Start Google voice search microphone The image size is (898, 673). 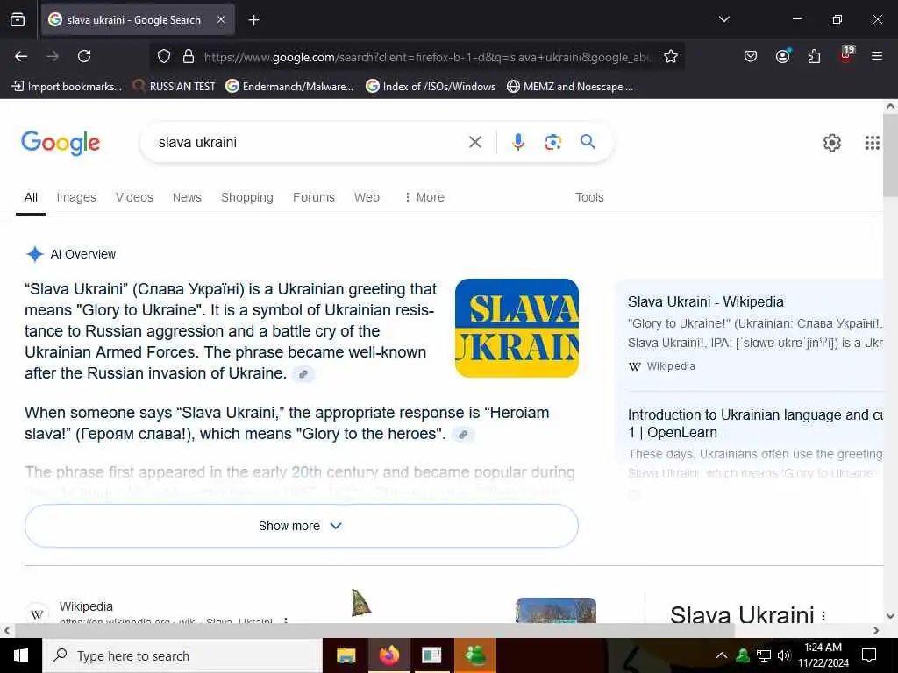[x=517, y=142]
